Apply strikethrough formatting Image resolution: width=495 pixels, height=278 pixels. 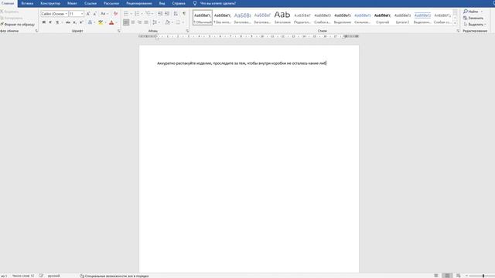click(68, 22)
